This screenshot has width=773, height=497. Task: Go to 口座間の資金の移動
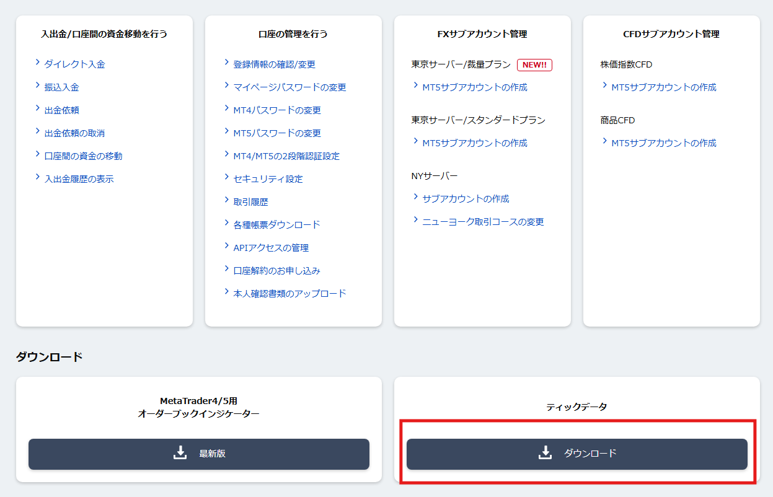click(84, 156)
